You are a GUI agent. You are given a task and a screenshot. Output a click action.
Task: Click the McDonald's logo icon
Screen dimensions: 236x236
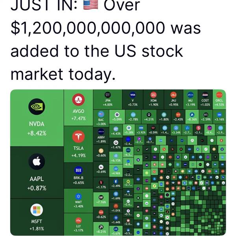coord(116,206)
